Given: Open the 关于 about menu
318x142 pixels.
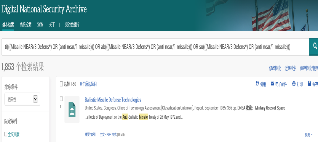Looking at the screenshot, I should coord(52,25).
